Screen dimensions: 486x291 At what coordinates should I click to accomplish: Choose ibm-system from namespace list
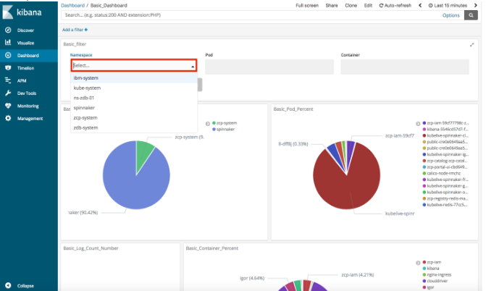coord(134,77)
